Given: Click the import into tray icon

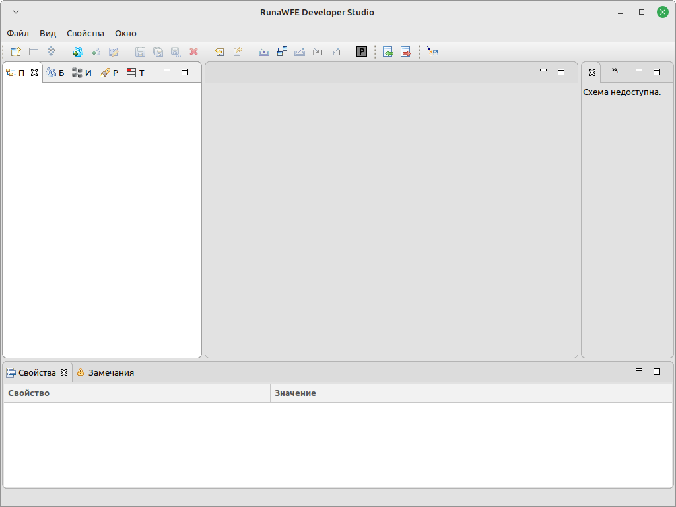Looking at the screenshot, I should [x=264, y=51].
